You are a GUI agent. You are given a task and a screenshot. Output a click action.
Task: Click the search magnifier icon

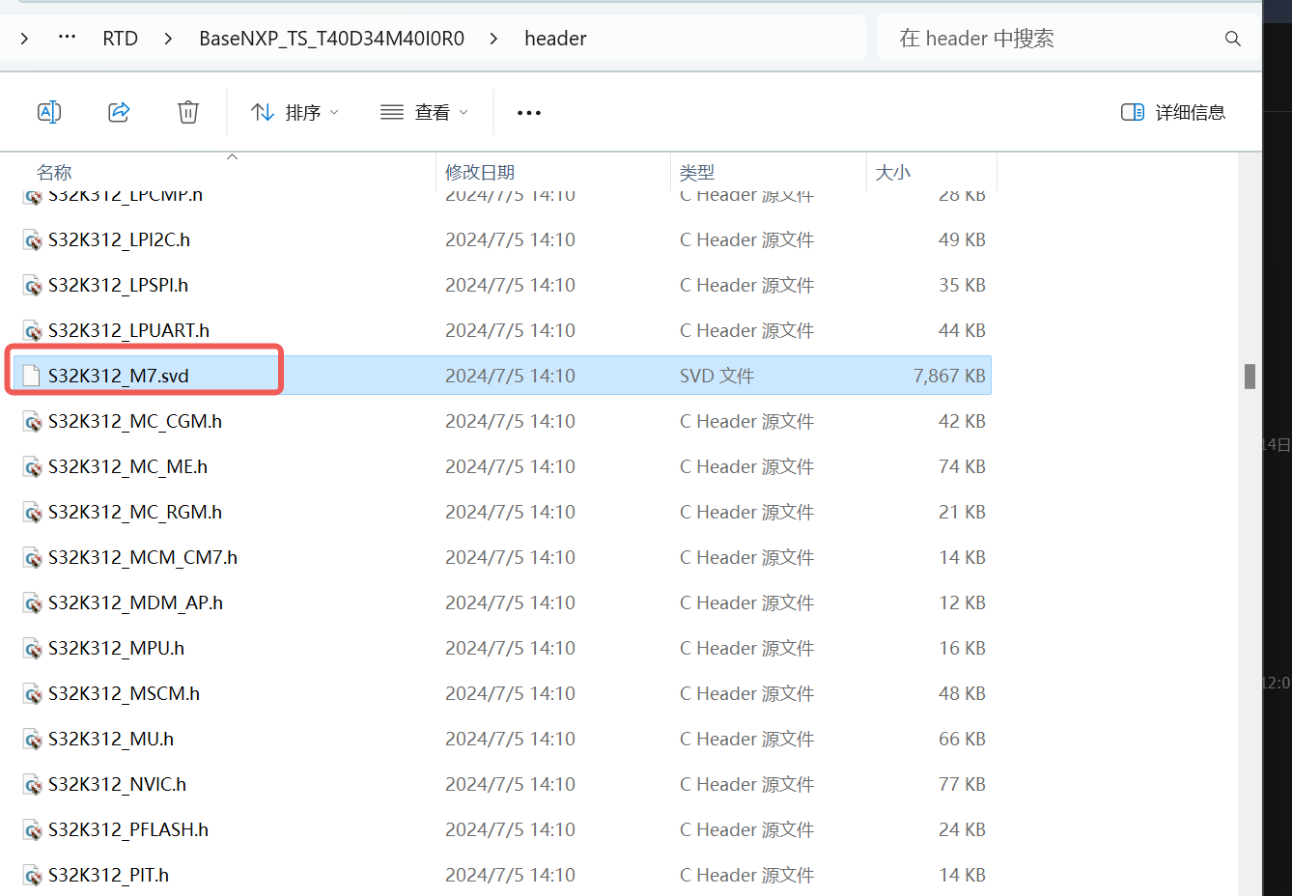click(x=1232, y=38)
